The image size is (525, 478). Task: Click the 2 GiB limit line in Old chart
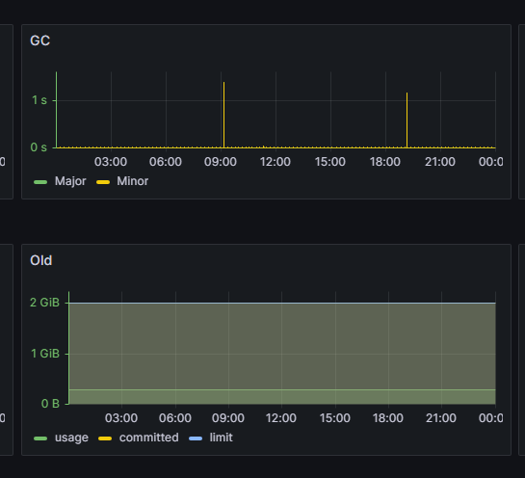tap(282, 303)
